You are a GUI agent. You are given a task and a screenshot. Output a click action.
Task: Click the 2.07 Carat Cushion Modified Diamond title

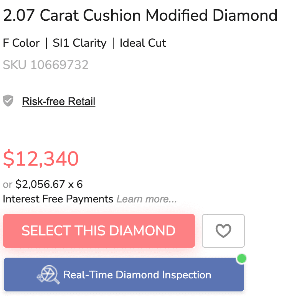(x=140, y=16)
